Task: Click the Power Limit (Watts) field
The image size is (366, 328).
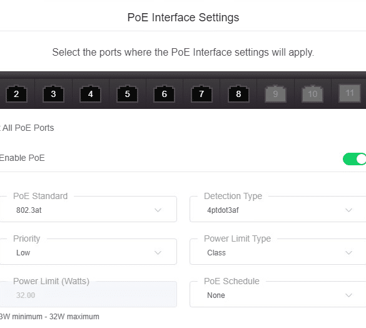Action: pyautogui.click(x=88, y=294)
